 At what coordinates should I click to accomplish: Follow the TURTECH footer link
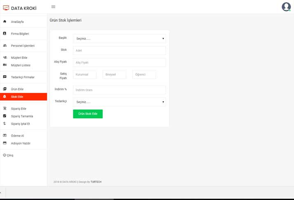click(96, 182)
